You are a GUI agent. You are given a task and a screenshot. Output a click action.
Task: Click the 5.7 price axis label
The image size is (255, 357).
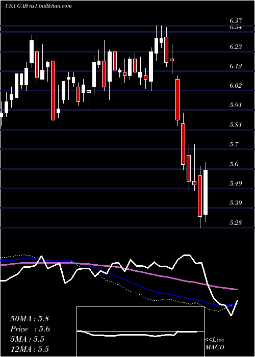234,144
